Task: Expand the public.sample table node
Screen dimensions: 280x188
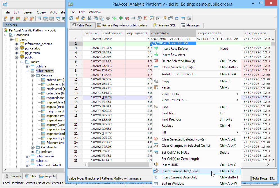Action: [27, 156]
